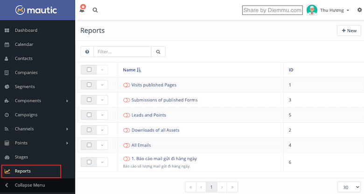Screen dimensions: 364x194
Task: Expand the Channels submenu arrow
Action: click(x=67, y=129)
